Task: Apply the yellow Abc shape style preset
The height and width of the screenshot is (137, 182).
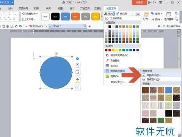Action: (x=96, y=16)
